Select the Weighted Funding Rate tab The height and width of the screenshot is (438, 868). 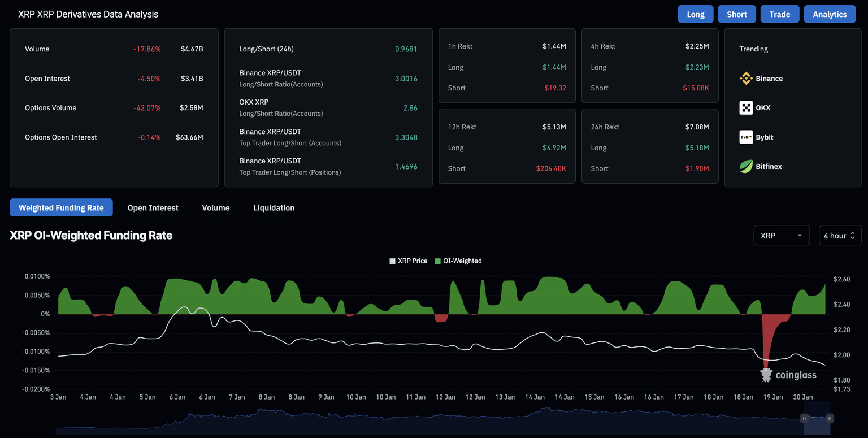point(61,208)
